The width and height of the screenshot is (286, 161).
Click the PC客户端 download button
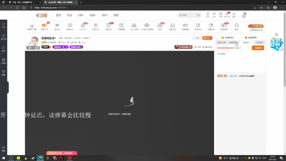click(x=256, y=26)
